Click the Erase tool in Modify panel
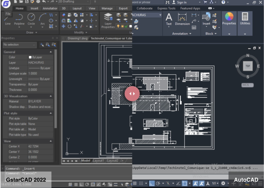The image size is (264, 188). (x=64, y=15)
